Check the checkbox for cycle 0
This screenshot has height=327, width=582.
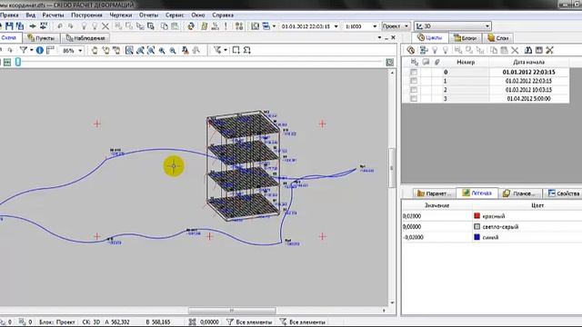pyautogui.click(x=414, y=72)
